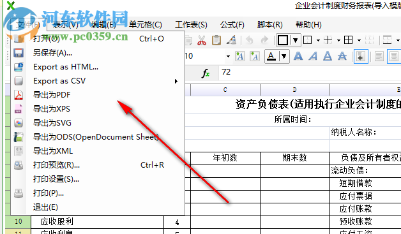Open the font color dropdown arrow
Viewport: 401px width, 234px height.
[x=284, y=56]
